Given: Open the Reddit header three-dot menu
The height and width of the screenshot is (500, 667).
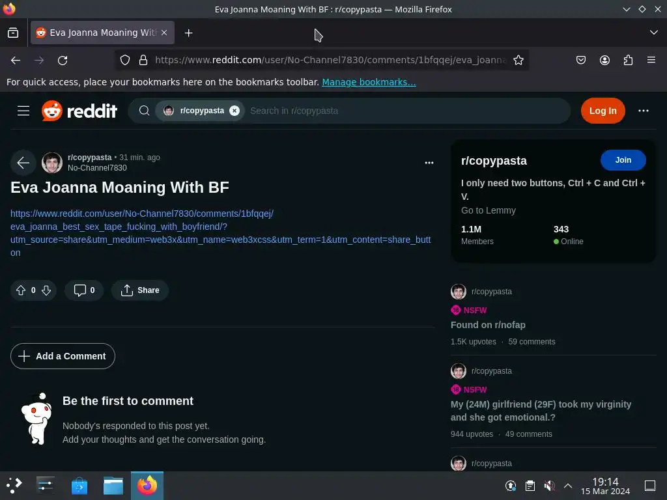Looking at the screenshot, I should click(644, 111).
